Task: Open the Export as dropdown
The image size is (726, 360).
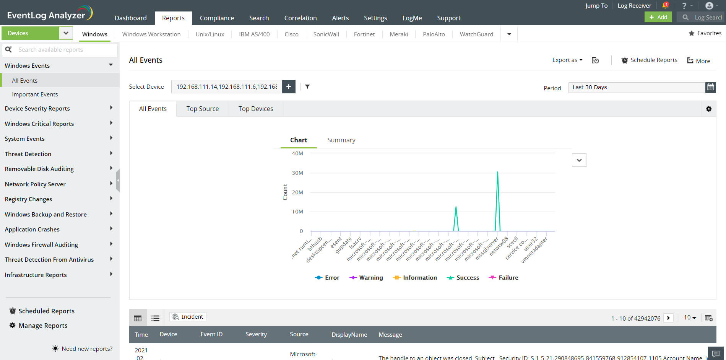Action: [x=567, y=60]
